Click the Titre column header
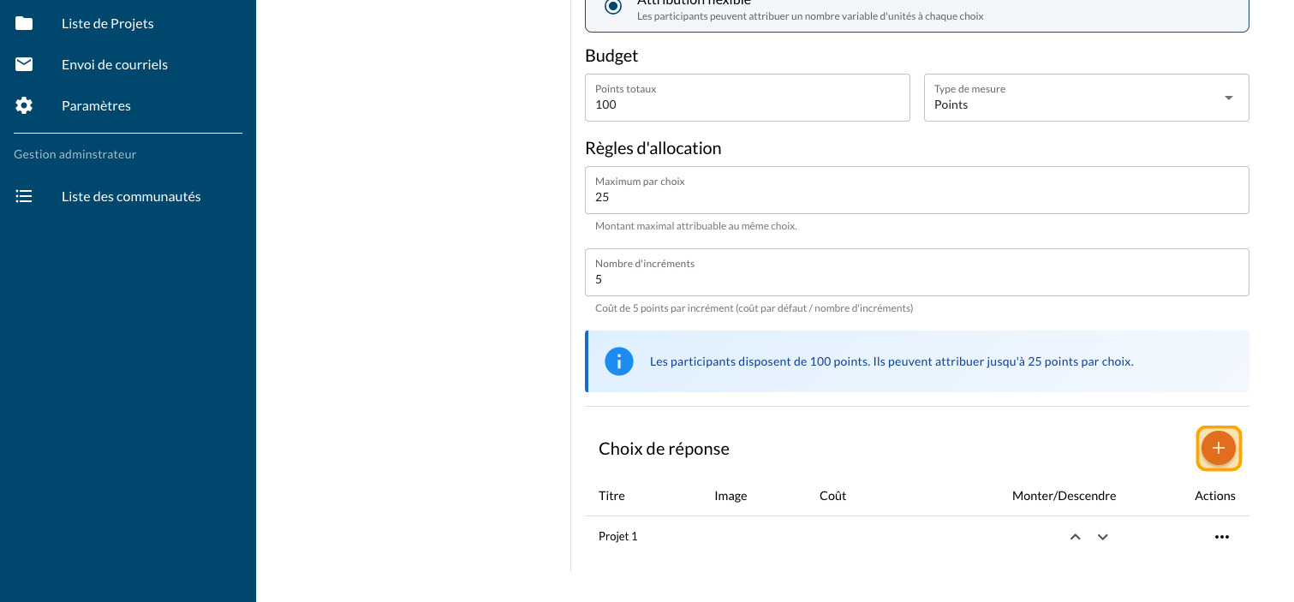Image resolution: width=1294 pixels, height=602 pixels. (x=611, y=496)
